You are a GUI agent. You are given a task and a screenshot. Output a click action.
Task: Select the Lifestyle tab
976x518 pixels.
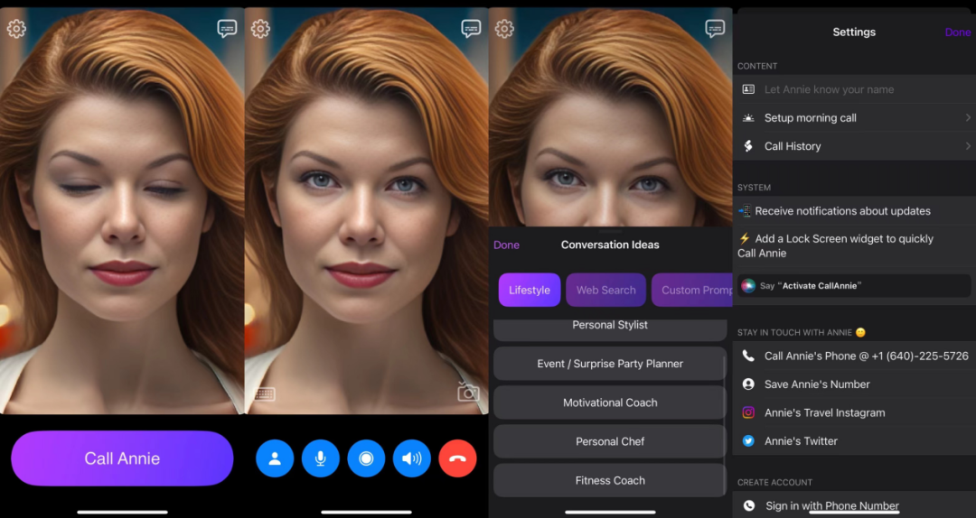[530, 290]
